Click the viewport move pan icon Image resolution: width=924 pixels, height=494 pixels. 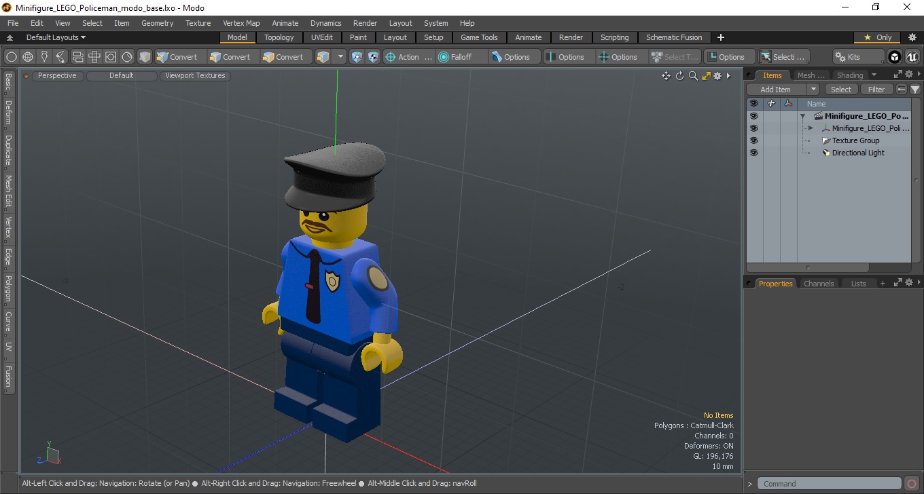click(667, 76)
